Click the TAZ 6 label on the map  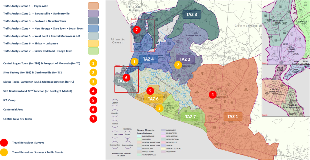pyautogui.click(x=153, y=99)
